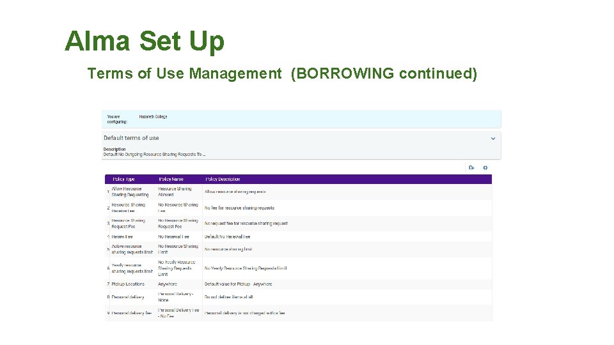Select the 'No Resource Sharing Limit' policy name cell
This screenshot has width=614, height=345.
click(178, 249)
